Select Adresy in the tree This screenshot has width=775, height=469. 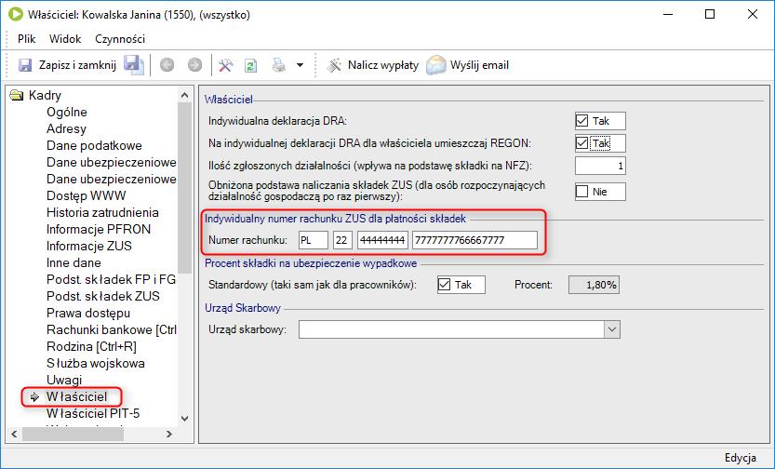(66, 129)
